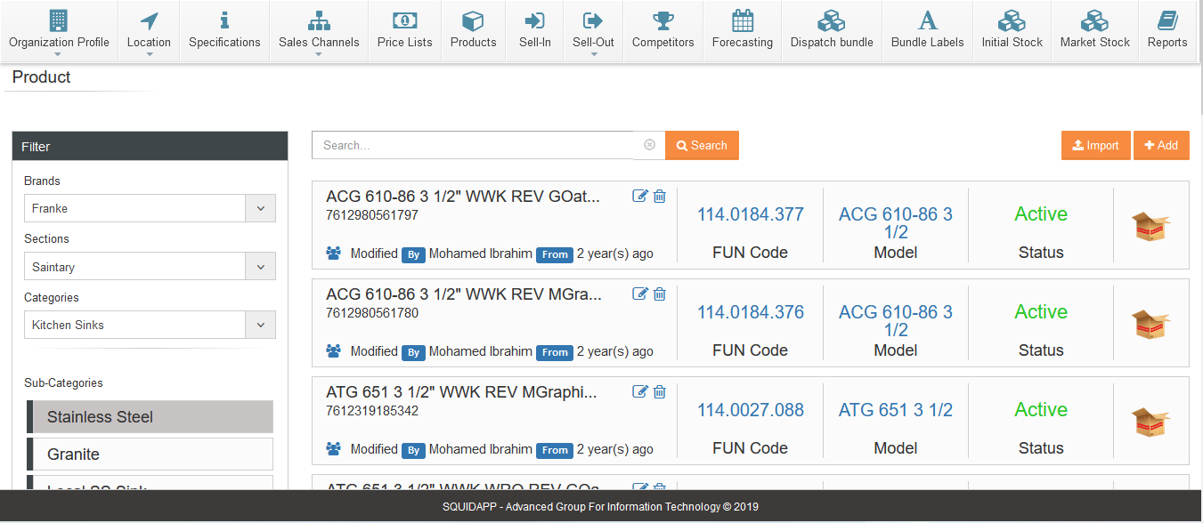Image resolution: width=1203 pixels, height=523 pixels.
Task: Clear the search field with the X icon
Action: pyautogui.click(x=649, y=145)
